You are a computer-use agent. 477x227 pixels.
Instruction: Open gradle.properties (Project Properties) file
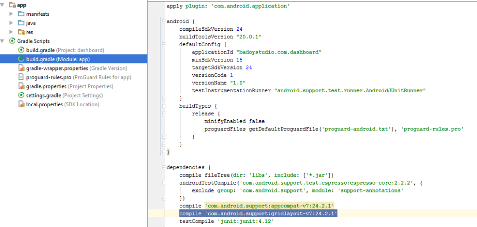[x=46, y=86]
